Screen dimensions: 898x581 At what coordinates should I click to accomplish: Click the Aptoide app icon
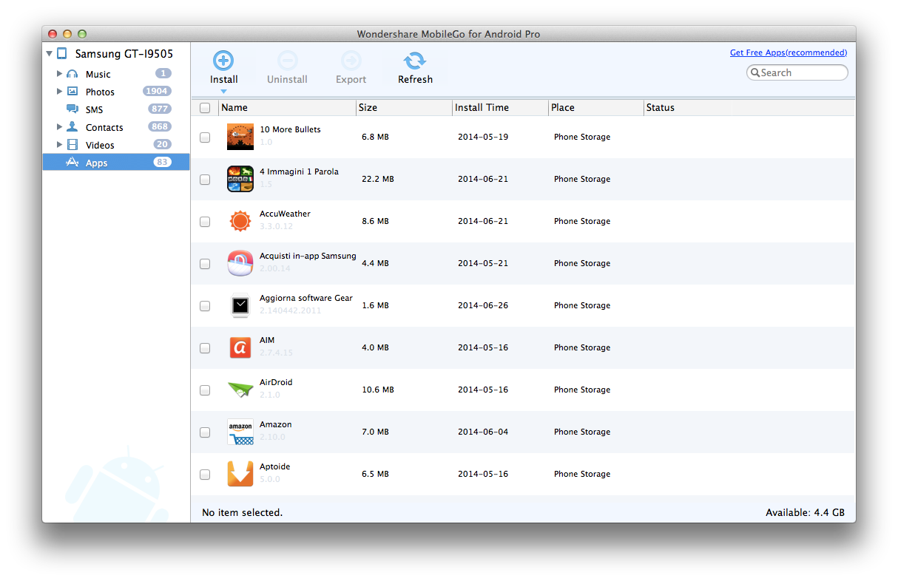[240, 474]
